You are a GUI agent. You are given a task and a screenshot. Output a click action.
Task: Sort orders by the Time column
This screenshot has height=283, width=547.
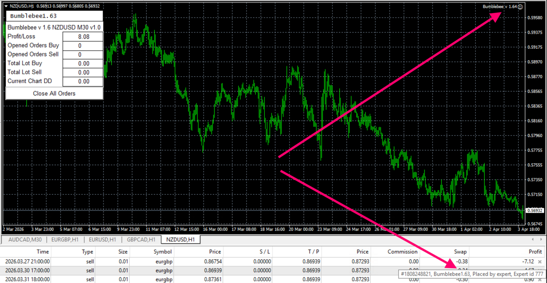[26, 252]
